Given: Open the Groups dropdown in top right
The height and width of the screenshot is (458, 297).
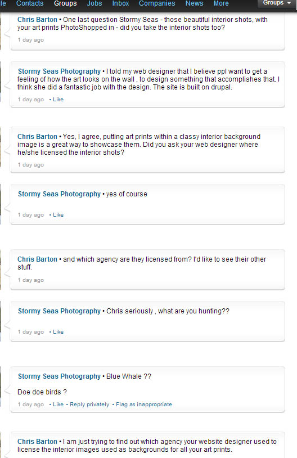Looking at the screenshot, I should 276,3.
